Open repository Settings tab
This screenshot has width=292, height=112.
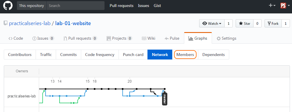(x=226, y=38)
